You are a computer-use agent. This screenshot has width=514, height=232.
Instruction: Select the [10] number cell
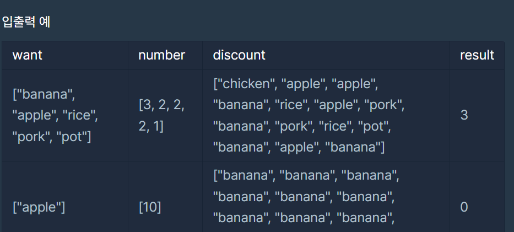(150, 207)
